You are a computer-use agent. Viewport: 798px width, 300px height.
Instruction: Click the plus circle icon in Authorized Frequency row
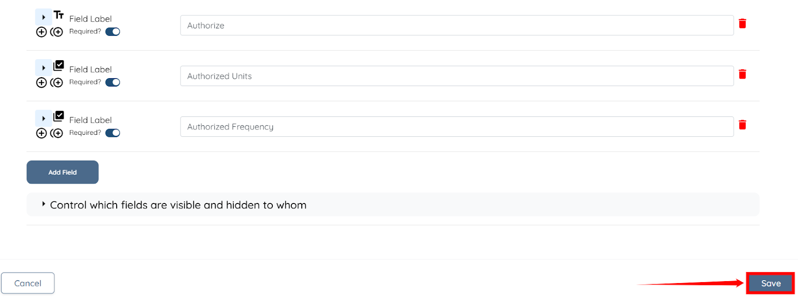(x=41, y=133)
